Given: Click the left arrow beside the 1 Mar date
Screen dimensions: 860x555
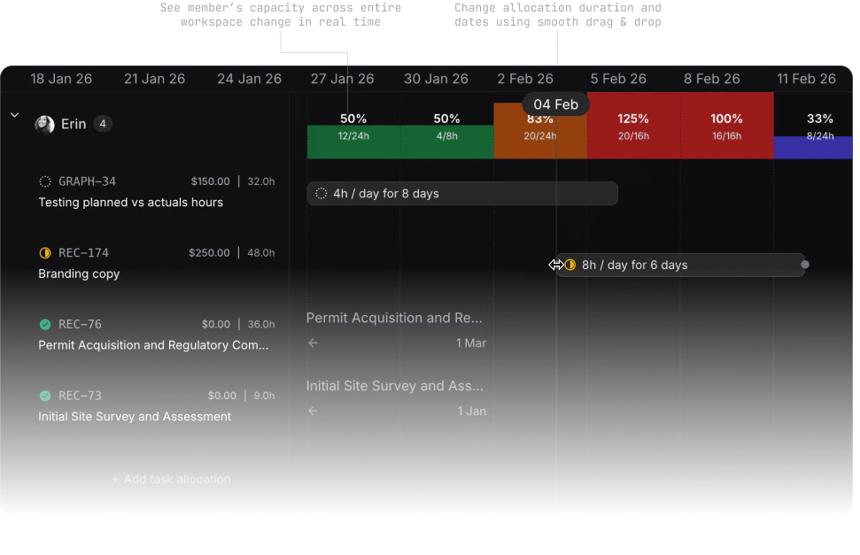Looking at the screenshot, I should point(312,343).
